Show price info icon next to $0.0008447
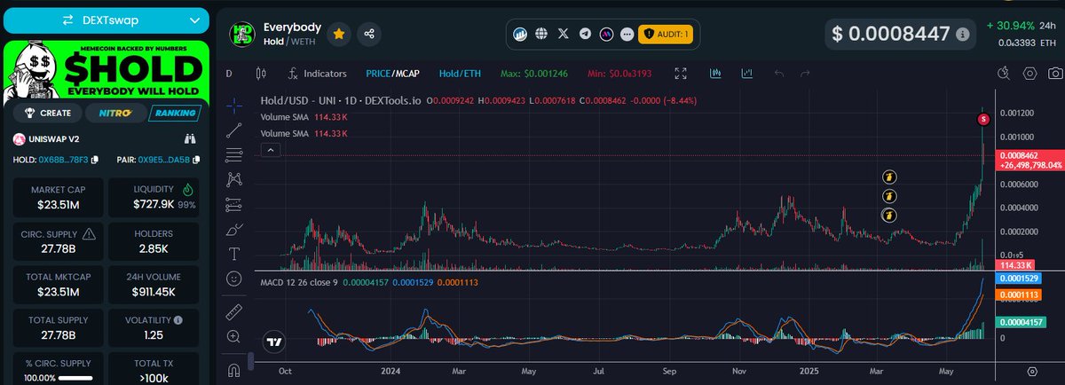The image size is (1065, 385). [962, 34]
